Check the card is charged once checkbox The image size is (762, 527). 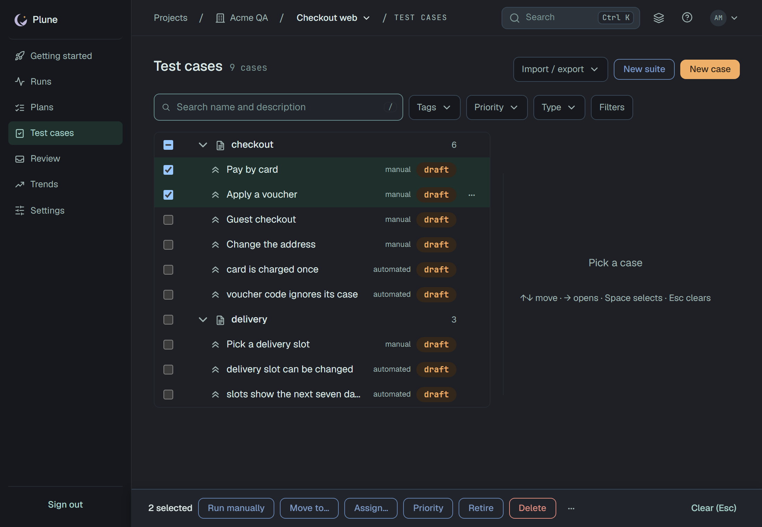pos(168,270)
